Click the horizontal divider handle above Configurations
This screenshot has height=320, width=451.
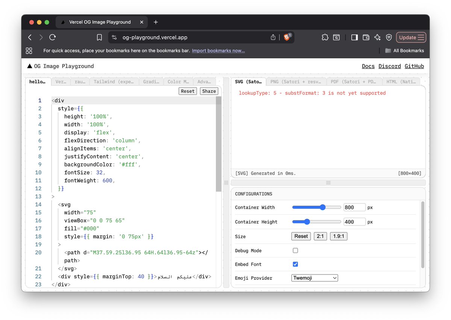pyautogui.click(x=328, y=182)
